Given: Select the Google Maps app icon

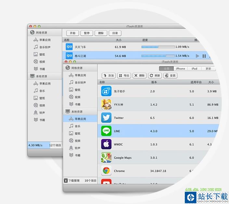Looking at the screenshot, I should 106,158.
